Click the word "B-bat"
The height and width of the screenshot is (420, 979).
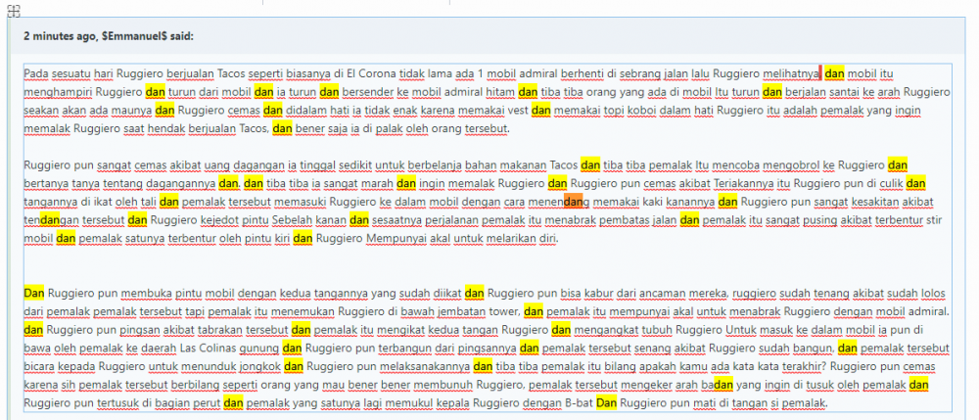(x=579, y=402)
